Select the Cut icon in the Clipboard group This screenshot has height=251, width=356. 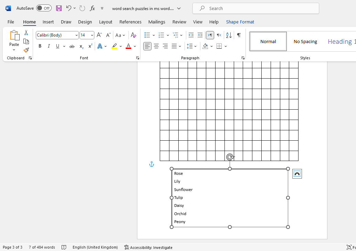(x=26, y=32)
